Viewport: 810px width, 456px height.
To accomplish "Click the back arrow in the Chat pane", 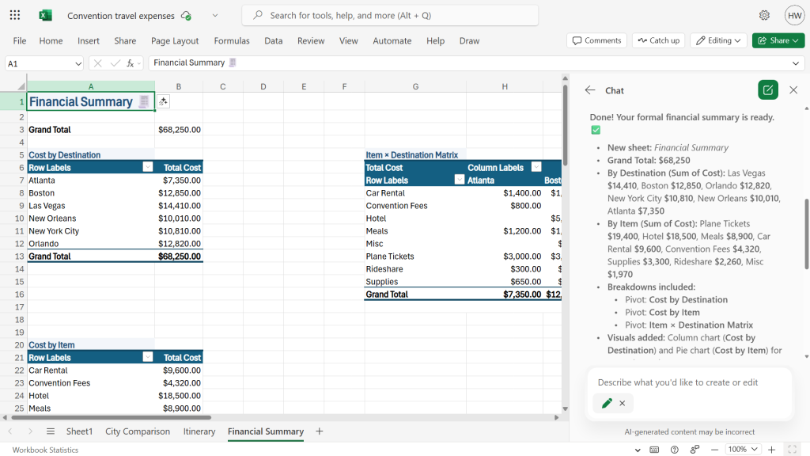I will tap(592, 90).
